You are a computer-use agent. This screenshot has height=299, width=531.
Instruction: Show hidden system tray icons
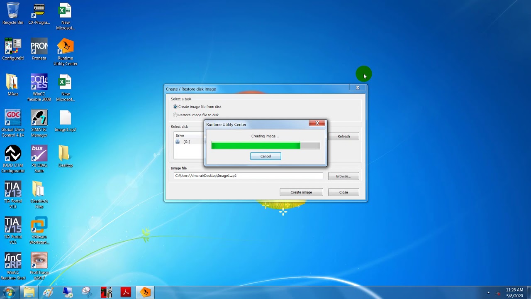(x=488, y=293)
